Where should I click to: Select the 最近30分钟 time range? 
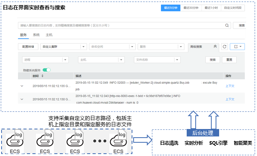[x=191, y=8]
